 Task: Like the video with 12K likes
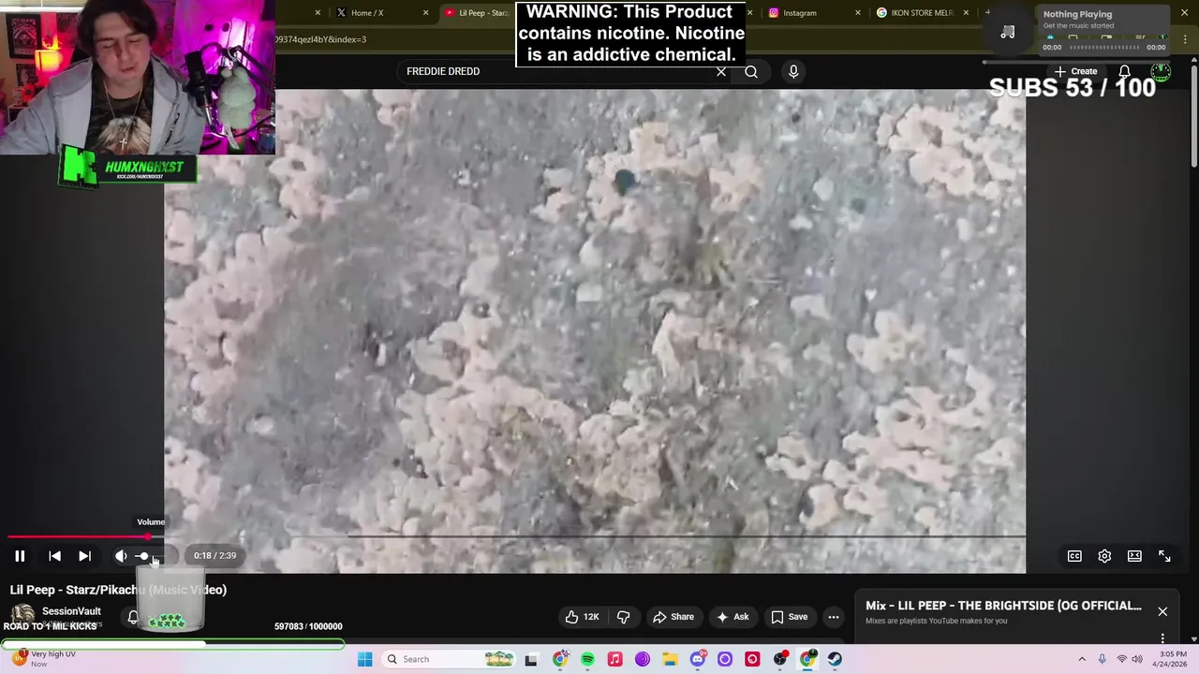pos(582,617)
